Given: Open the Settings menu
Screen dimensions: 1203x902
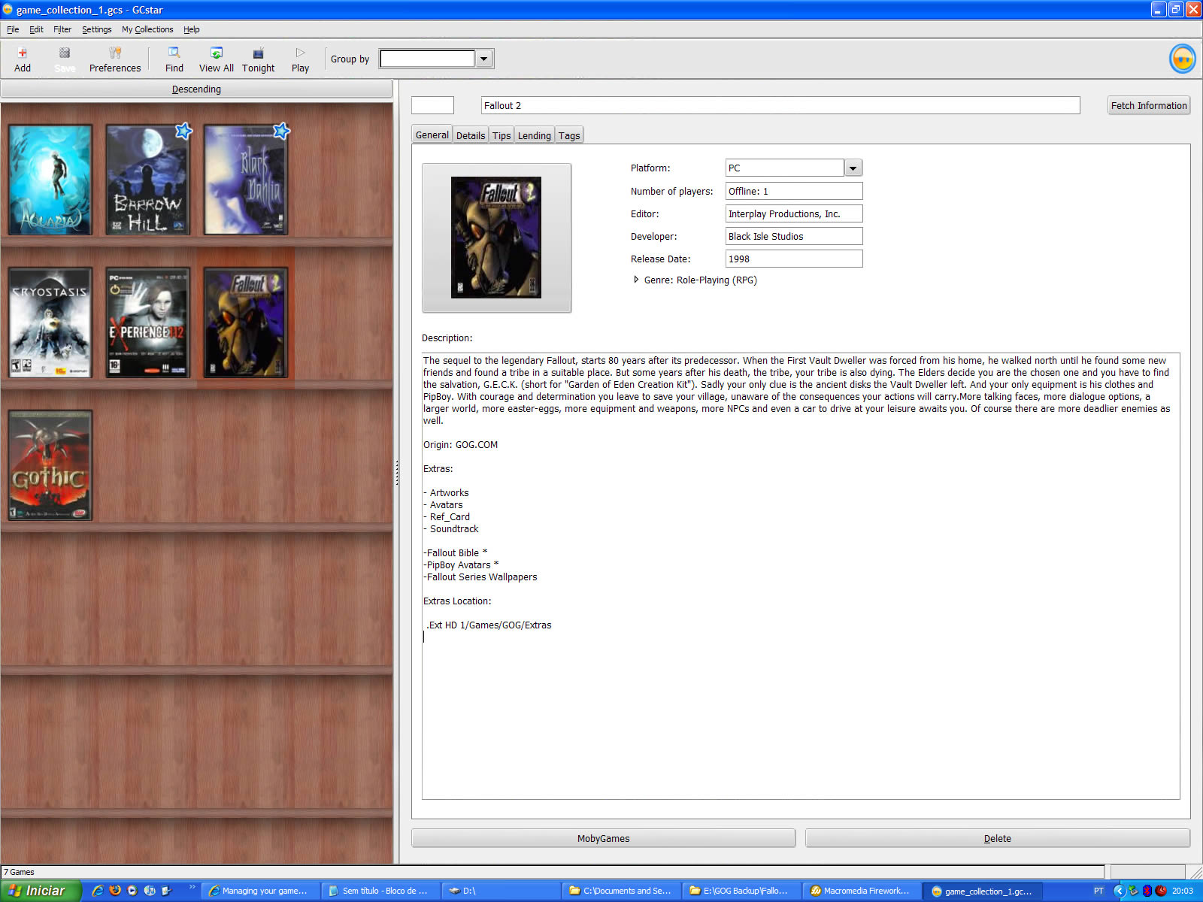Looking at the screenshot, I should pyautogui.click(x=97, y=29).
